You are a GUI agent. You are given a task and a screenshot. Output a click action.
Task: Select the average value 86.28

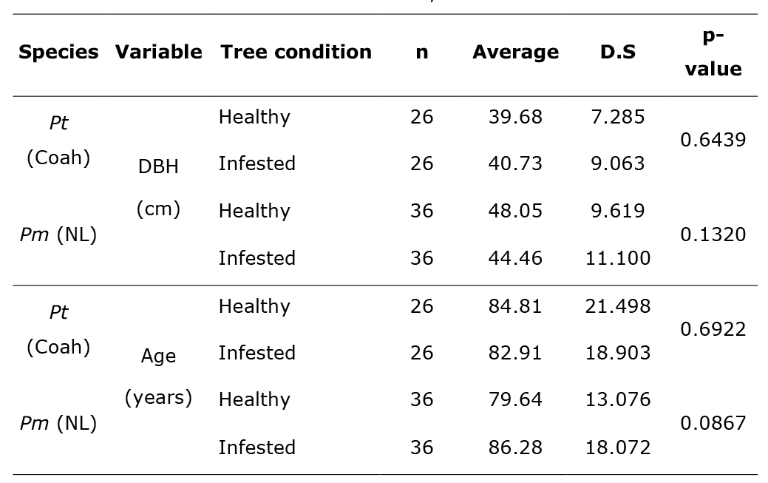(x=515, y=447)
